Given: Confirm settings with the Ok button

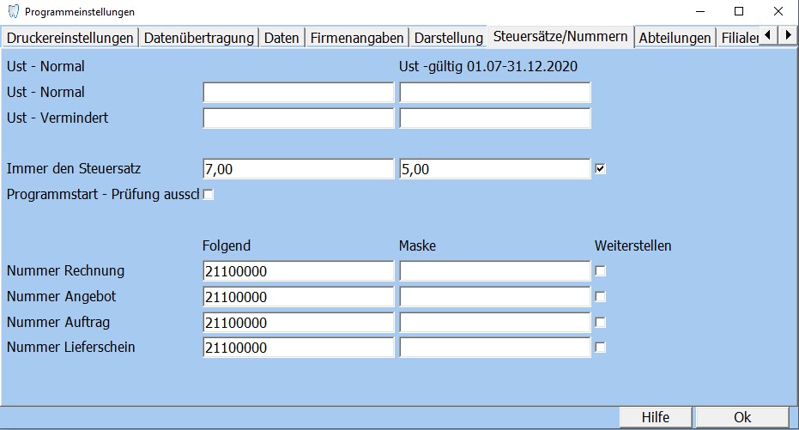Looking at the screenshot, I should [x=742, y=417].
